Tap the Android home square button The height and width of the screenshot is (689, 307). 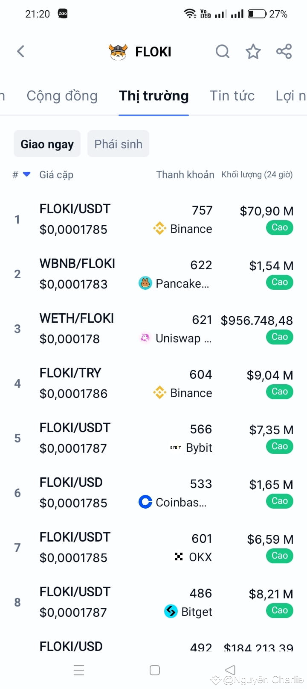(x=155, y=670)
